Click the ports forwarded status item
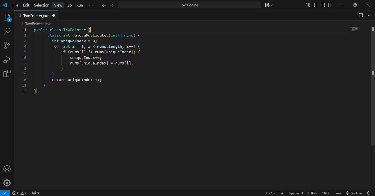The image size is (375, 196). (x=36, y=193)
